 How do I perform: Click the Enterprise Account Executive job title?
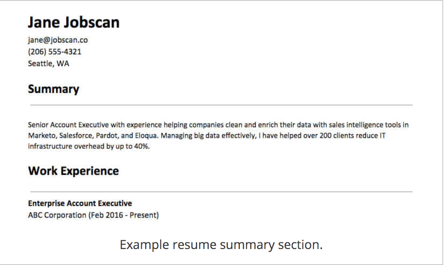80,203
